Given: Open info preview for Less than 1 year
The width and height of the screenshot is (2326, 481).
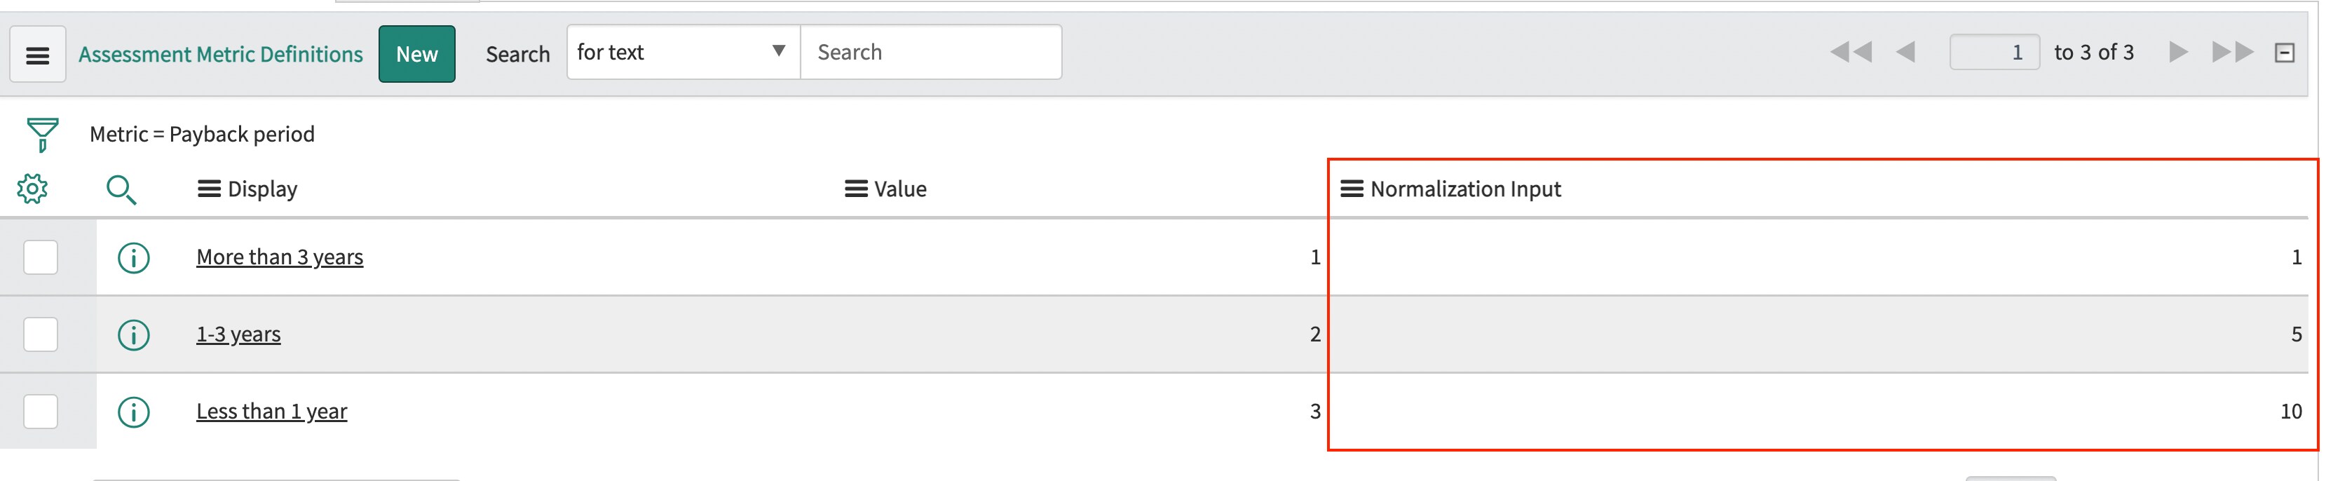Looking at the screenshot, I should pyautogui.click(x=132, y=411).
